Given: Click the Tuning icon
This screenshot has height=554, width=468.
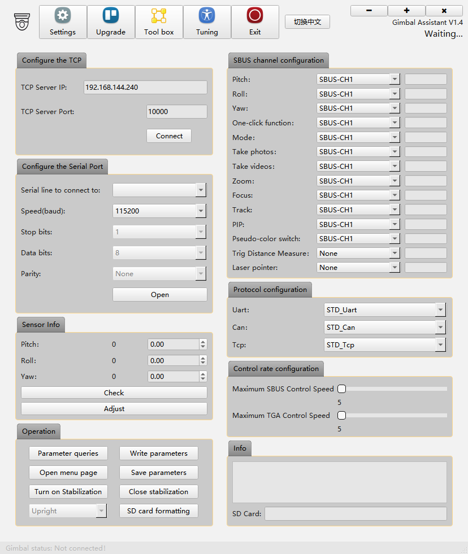Looking at the screenshot, I should pyautogui.click(x=207, y=16).
